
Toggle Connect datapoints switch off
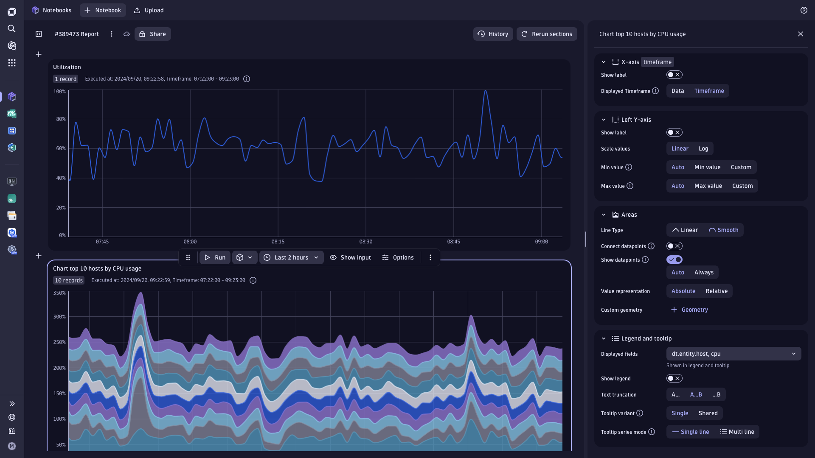674,246
